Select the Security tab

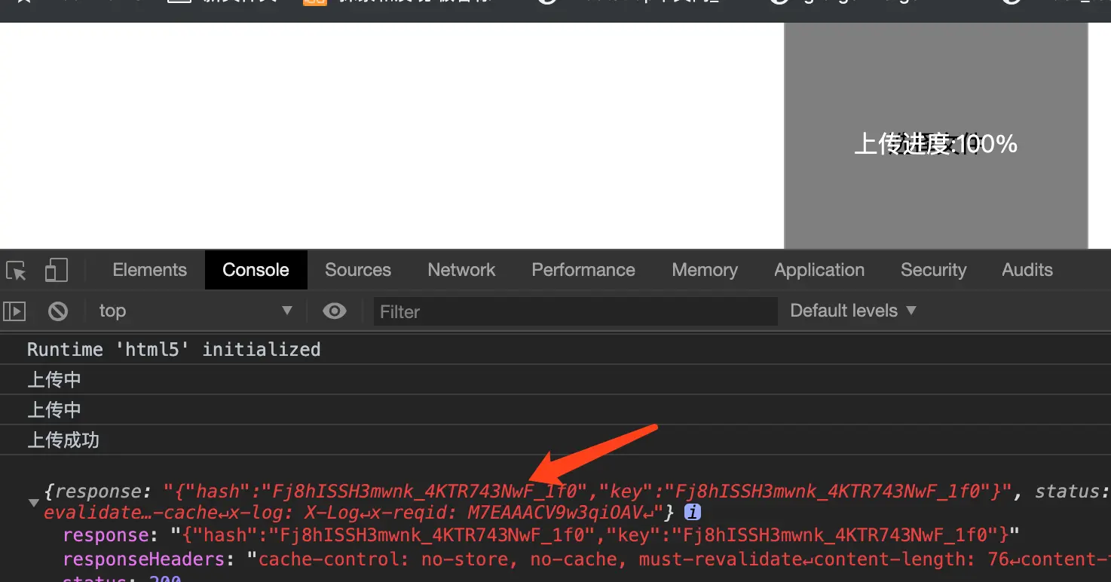click(x=933, y=270)
